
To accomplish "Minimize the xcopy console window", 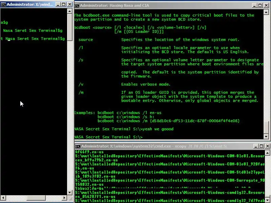I will pyautogui.click(x=256, y=146).
